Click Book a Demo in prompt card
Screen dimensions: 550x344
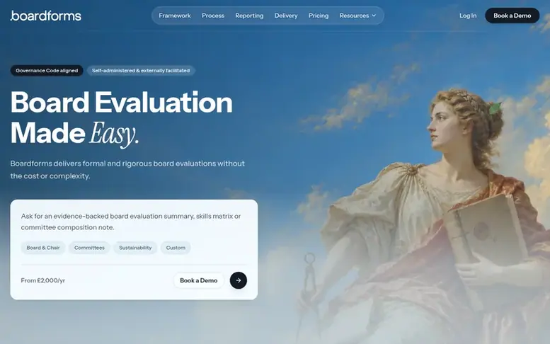[198, 280]
